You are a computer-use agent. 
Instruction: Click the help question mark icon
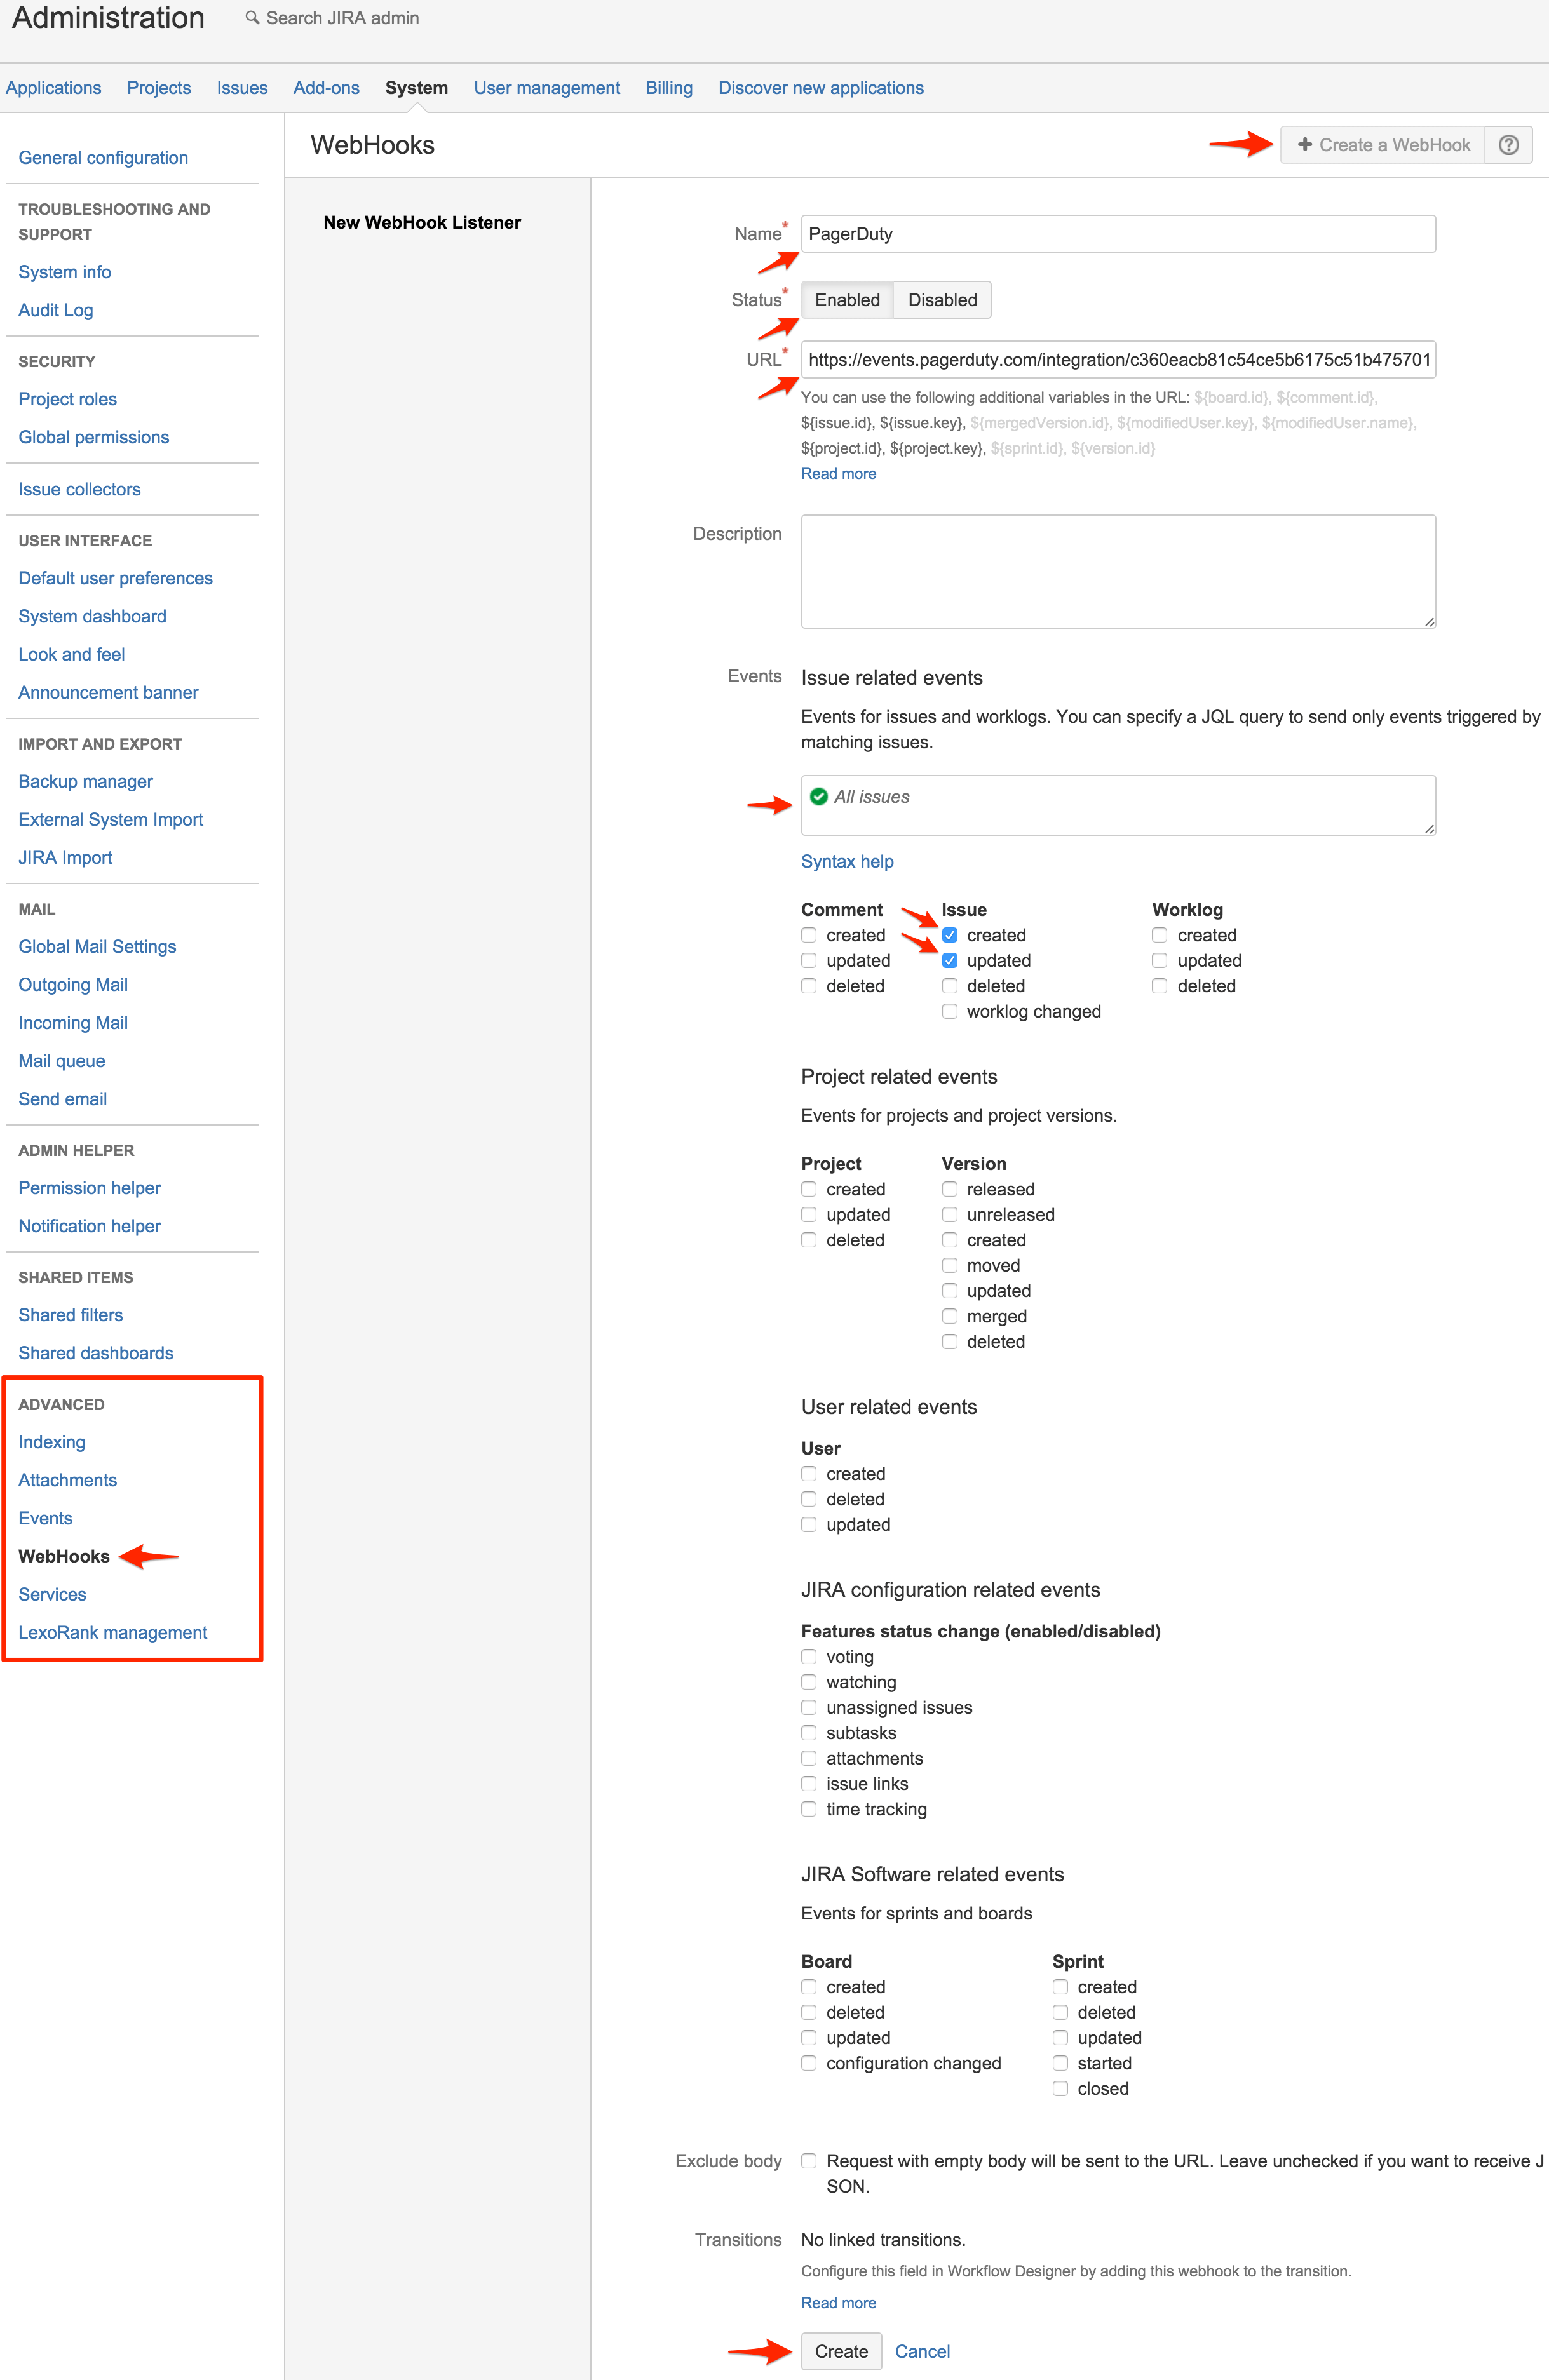(x=1508, y=145)
